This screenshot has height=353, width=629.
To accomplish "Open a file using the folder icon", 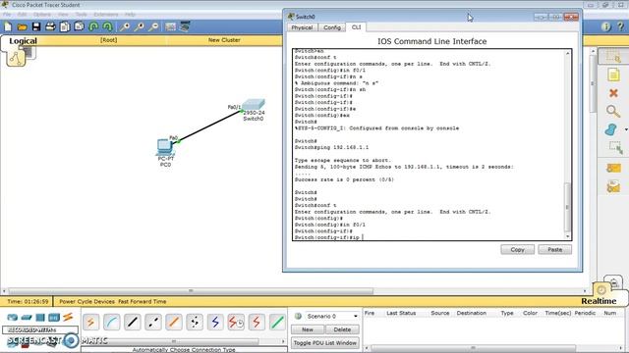I will (22, 26).
